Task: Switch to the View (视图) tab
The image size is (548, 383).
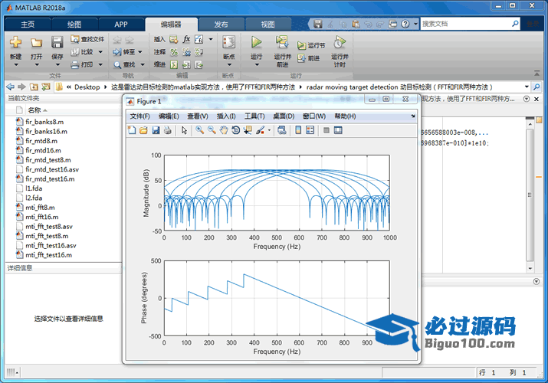Action: point(267,24)
